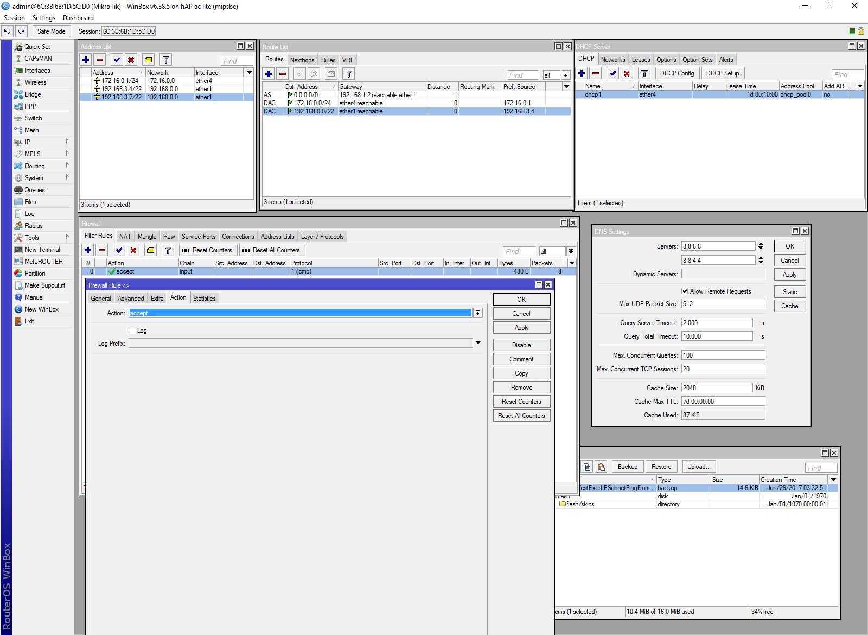This screenshot has width=868, height=635.
Task: Click OK in the Firewall Rule dialog
Action: tap(521, 300)
